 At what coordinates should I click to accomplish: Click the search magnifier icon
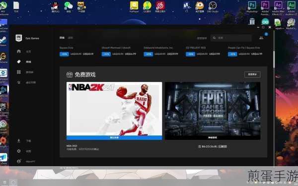(x=214, y=38)
